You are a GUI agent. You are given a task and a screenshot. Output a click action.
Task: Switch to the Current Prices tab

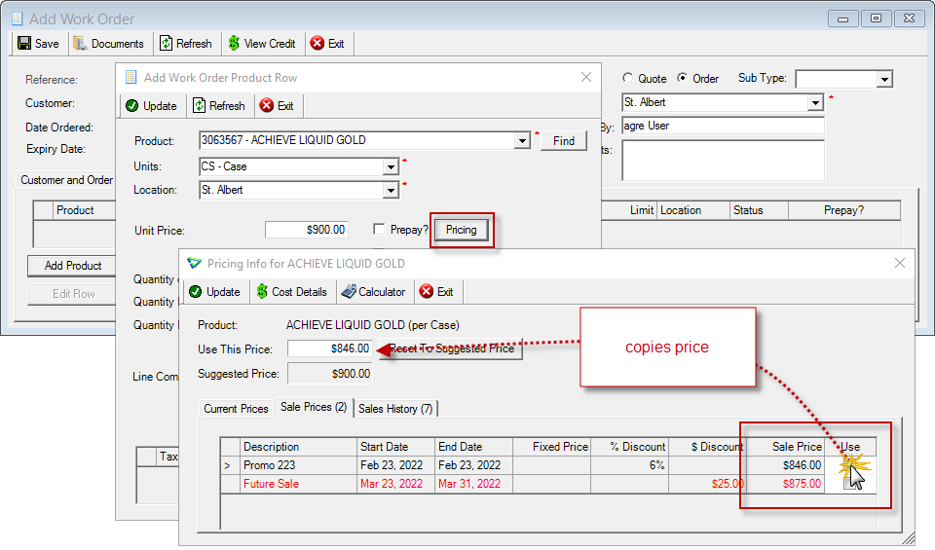point(236,409)
